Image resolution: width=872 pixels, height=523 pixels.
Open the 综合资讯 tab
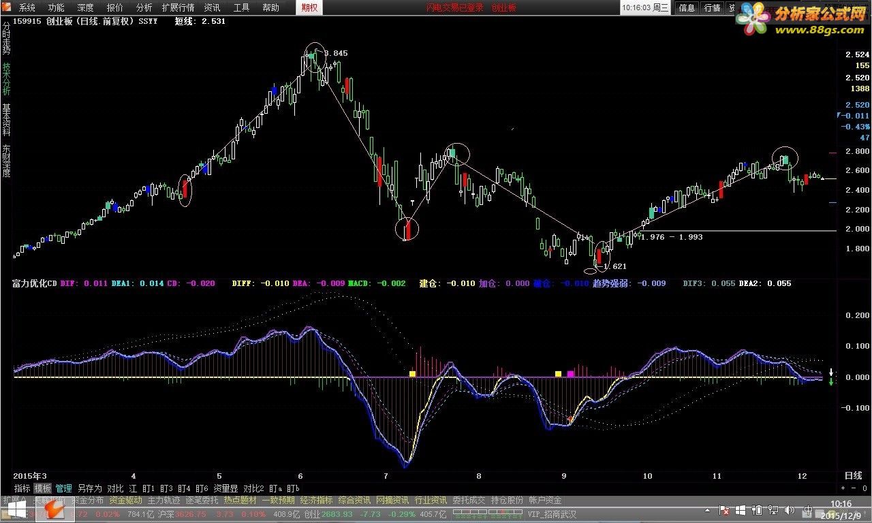[x=354, y=500]
